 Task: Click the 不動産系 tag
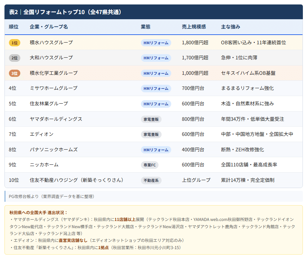(151, 180)
